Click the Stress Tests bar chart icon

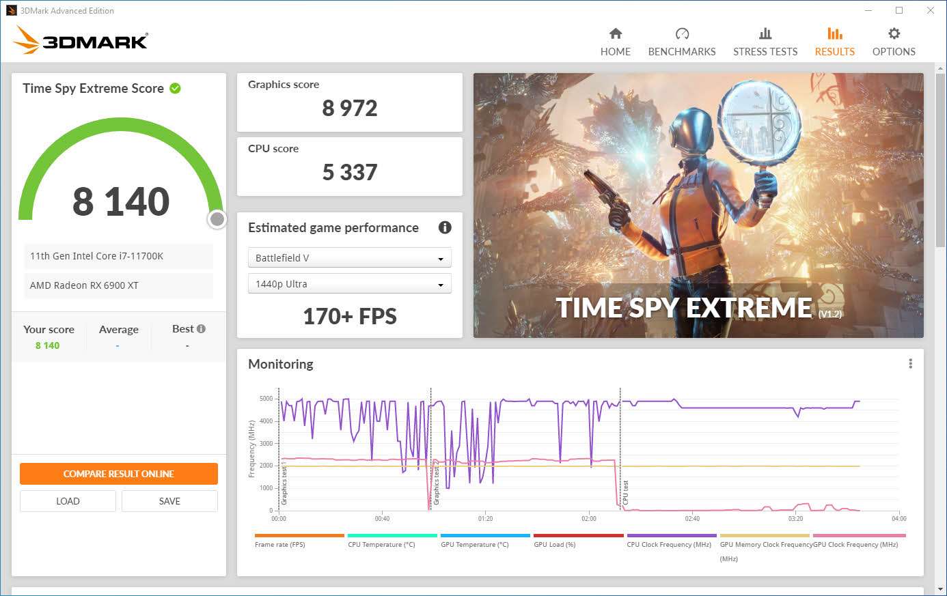pos(765,33)
